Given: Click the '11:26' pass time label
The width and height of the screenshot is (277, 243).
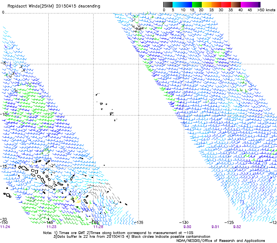Looking at the screenshot, I should click(98, 227).
